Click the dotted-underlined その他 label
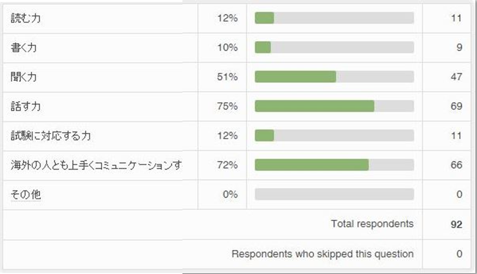 click(25, 195)
